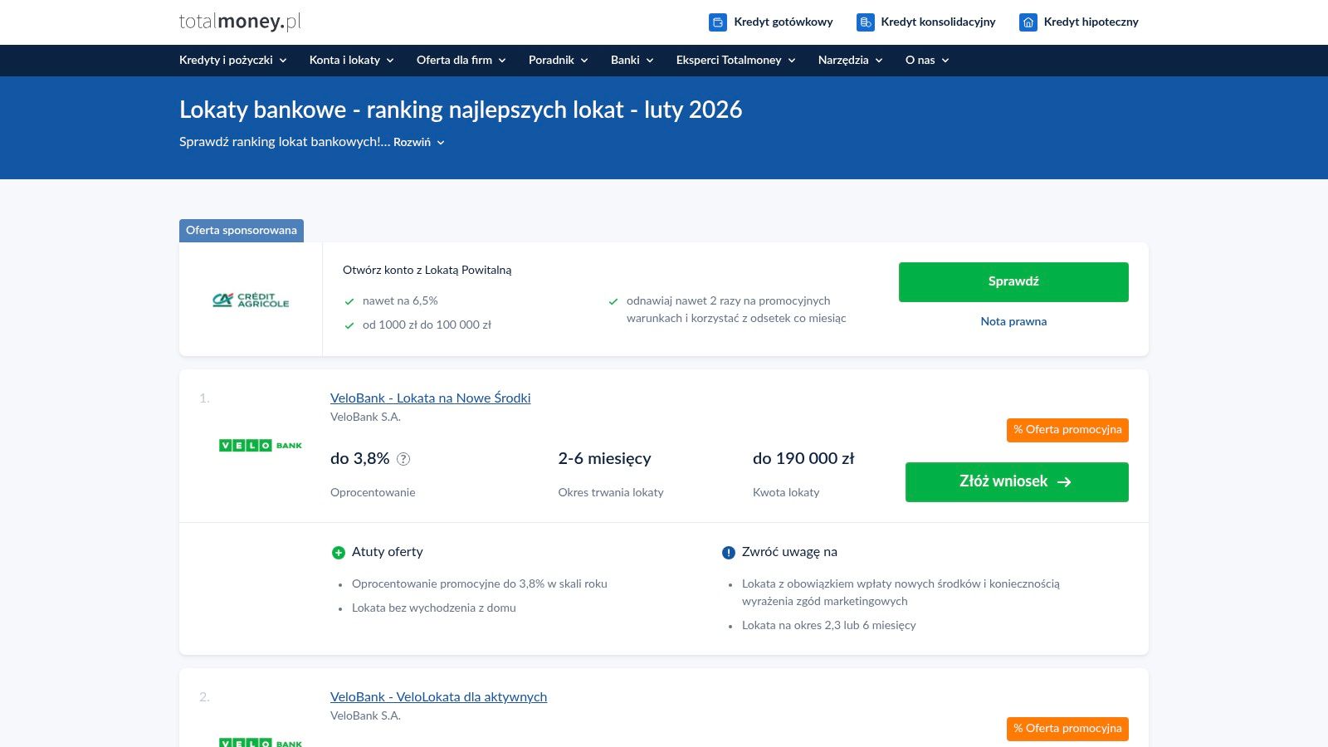Open VeloBank - Lokata na Nowe Środki link
The image size is (1328, 747).
(x=431, y=398)
